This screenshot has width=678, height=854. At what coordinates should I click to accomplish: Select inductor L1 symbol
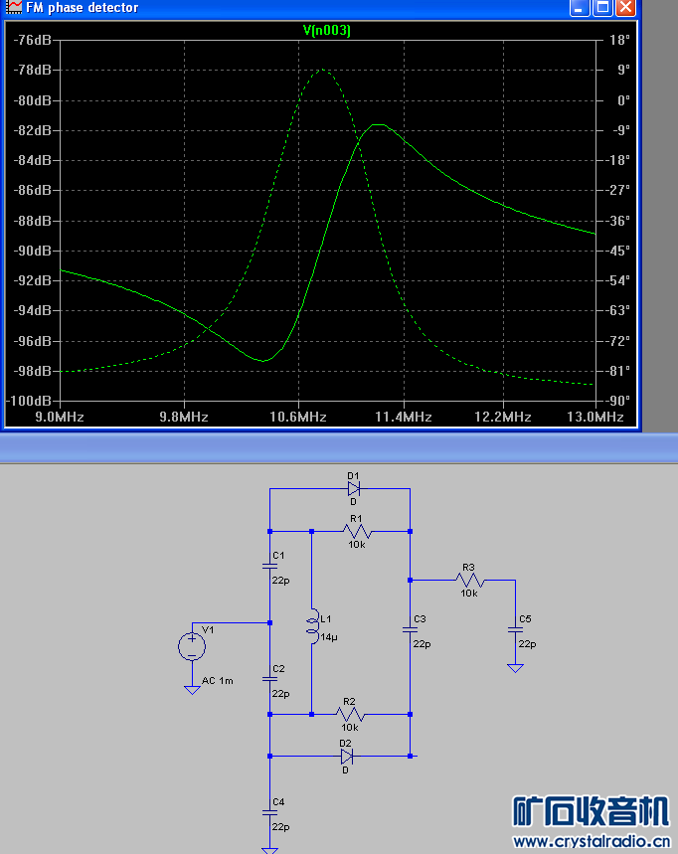[x=312, y=626]
